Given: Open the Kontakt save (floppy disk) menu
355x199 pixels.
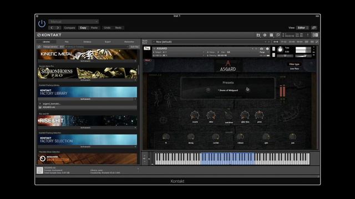Looking at the screenshot, I should (258, 35).
